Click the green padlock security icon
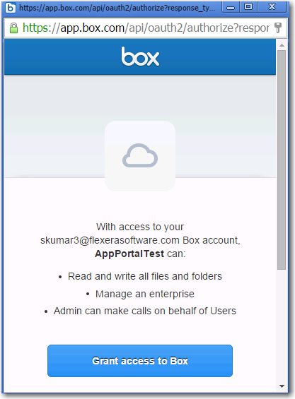Screen dimensions: 295x399 (x=13, y=28)
